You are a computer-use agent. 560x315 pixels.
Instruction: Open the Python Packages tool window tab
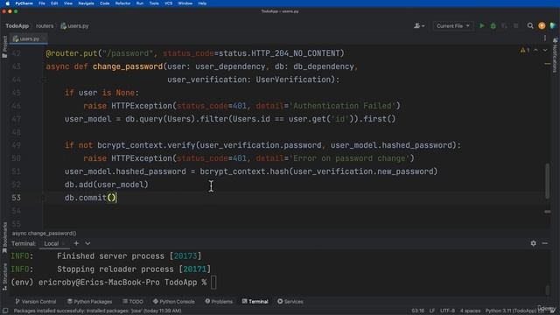click(x=89, y=301)
